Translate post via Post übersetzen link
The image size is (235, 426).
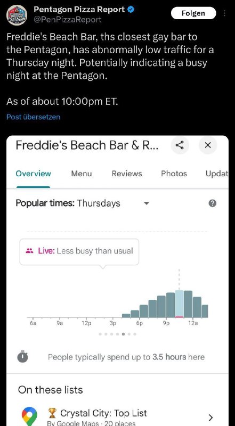[x=33, y=117]
